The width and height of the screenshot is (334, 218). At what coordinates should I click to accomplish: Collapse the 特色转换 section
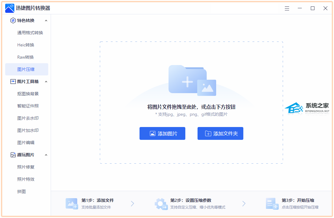(x=46, y=20)
